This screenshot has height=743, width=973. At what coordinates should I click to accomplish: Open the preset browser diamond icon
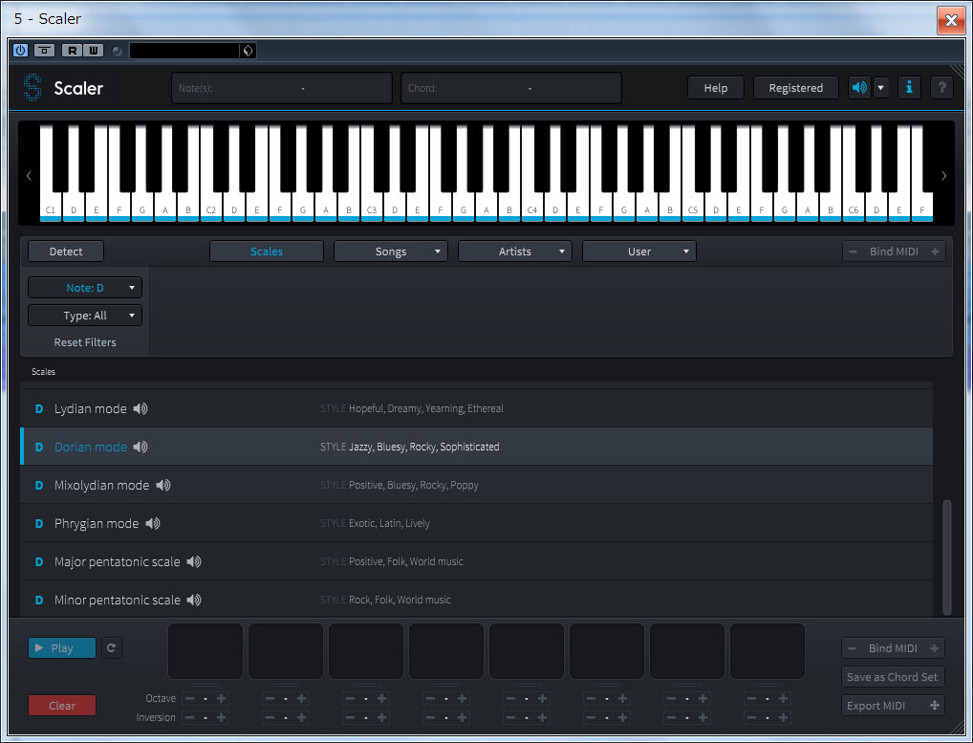[248, 51]
